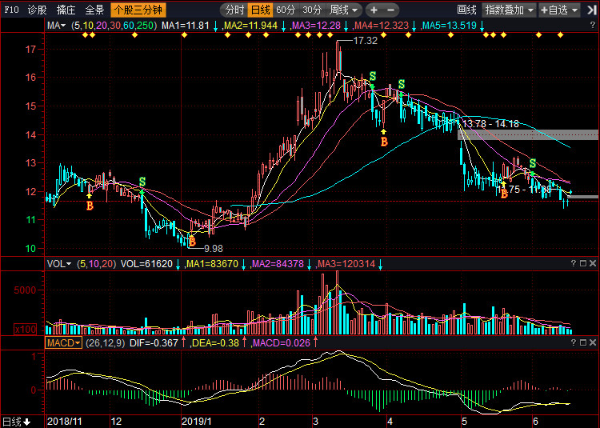Open the 指数叠加 index overlay dropdown
Viewport: 600px width, 428px height.
tap(509, 10)
